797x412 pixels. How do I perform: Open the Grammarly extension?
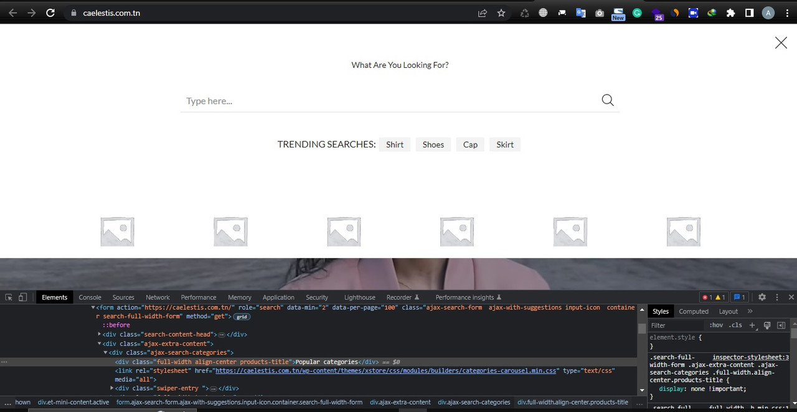tap(637, 13)
